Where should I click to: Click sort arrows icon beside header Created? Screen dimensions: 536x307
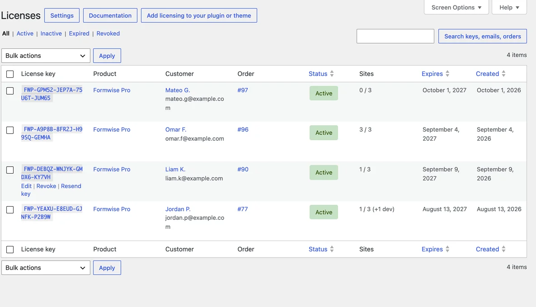coord(503,74)
